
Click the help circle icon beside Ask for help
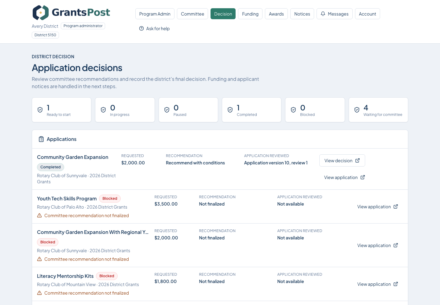point(141,28)
